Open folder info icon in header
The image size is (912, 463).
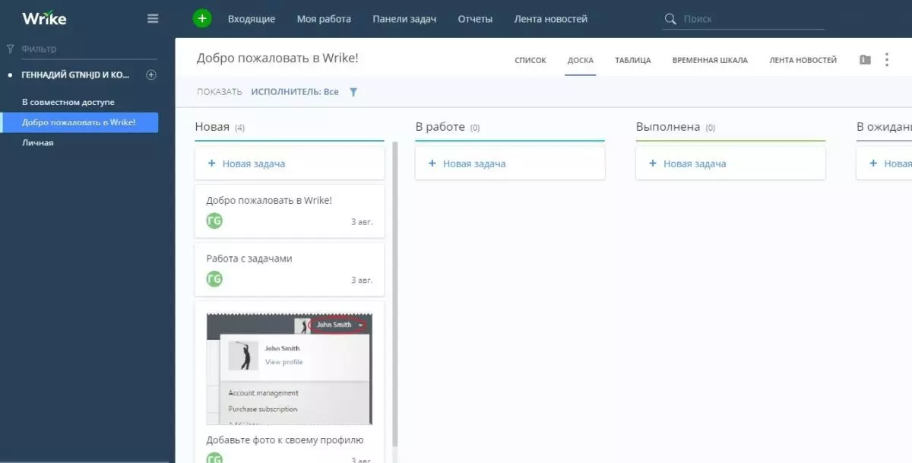(865, 59)
